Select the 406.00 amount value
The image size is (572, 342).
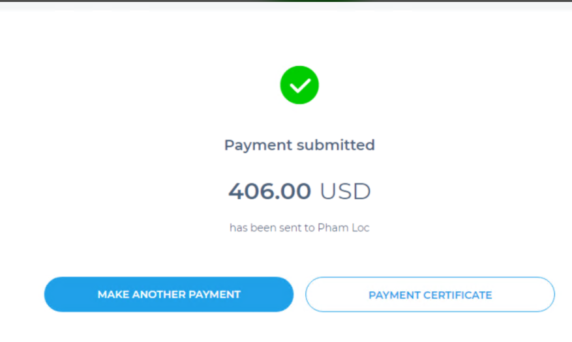pyautogui.click(x=269, y=191)
